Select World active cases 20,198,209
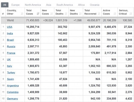134x102 pixels. 110,20
